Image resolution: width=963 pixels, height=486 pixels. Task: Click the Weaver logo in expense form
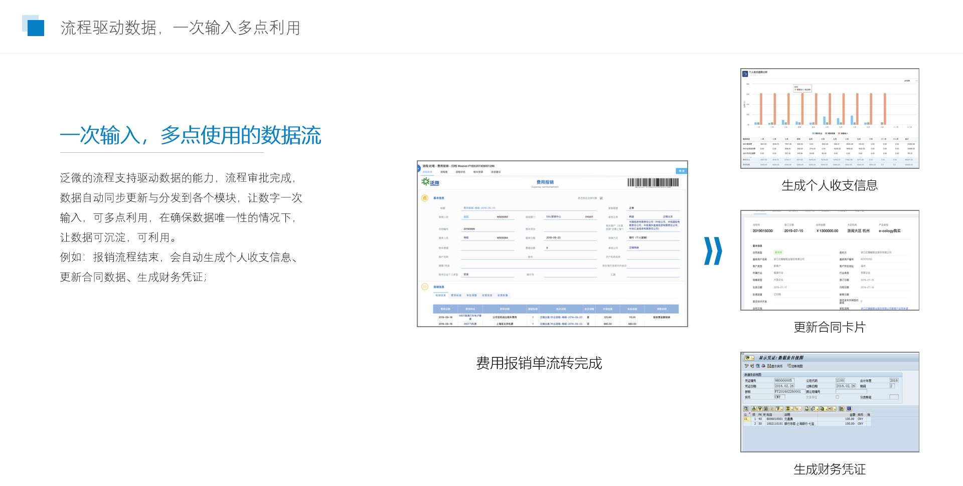click(430, 182)
